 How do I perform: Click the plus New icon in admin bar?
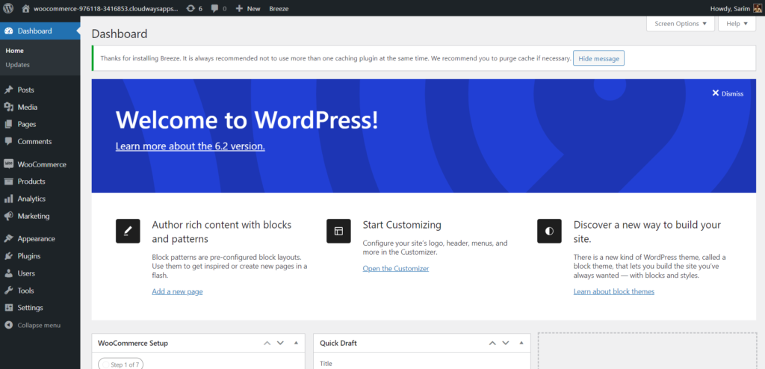pos(239,8)
